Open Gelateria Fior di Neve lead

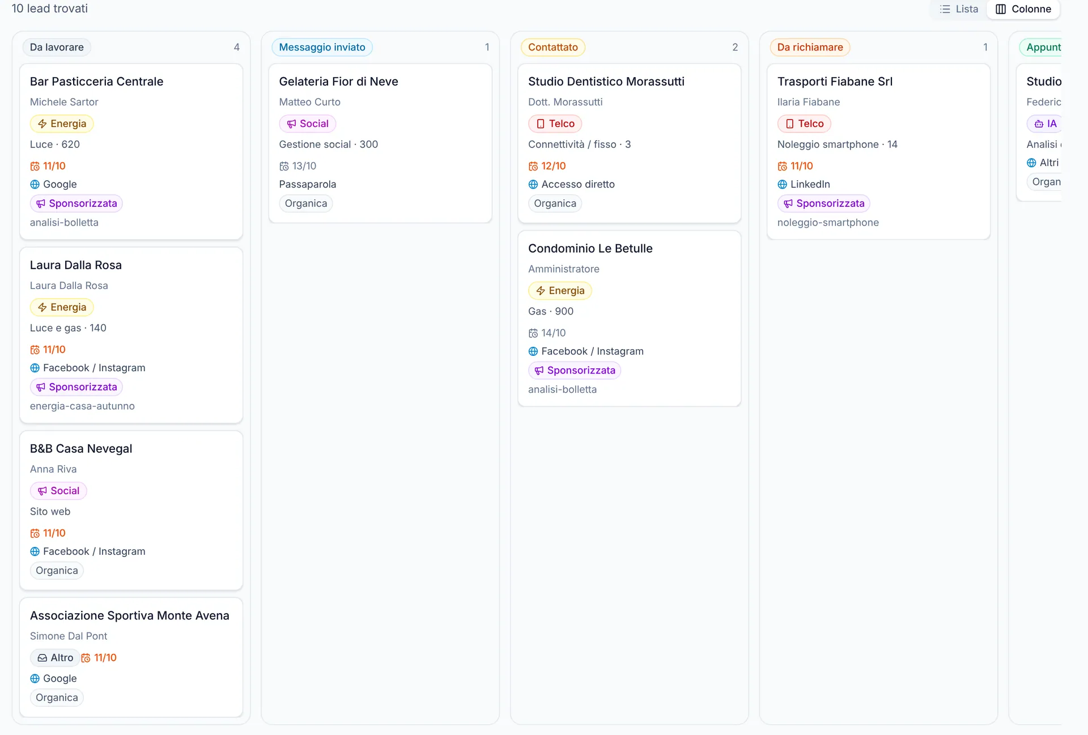coord(380,143)
